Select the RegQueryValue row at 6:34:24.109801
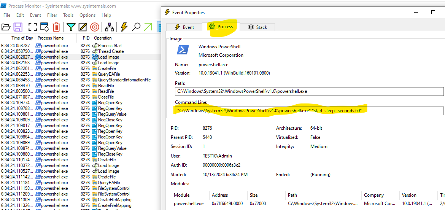Image resolution: width=445 pixels, height=210 pixels. [x=79, y=114]
